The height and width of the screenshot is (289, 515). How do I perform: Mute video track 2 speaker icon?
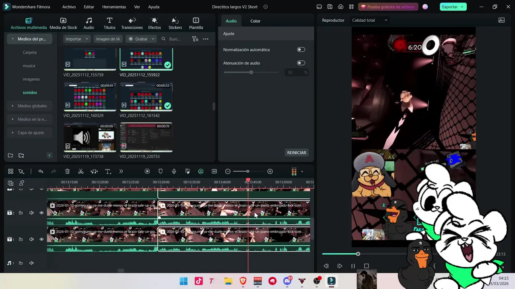[x=31, y=213]
